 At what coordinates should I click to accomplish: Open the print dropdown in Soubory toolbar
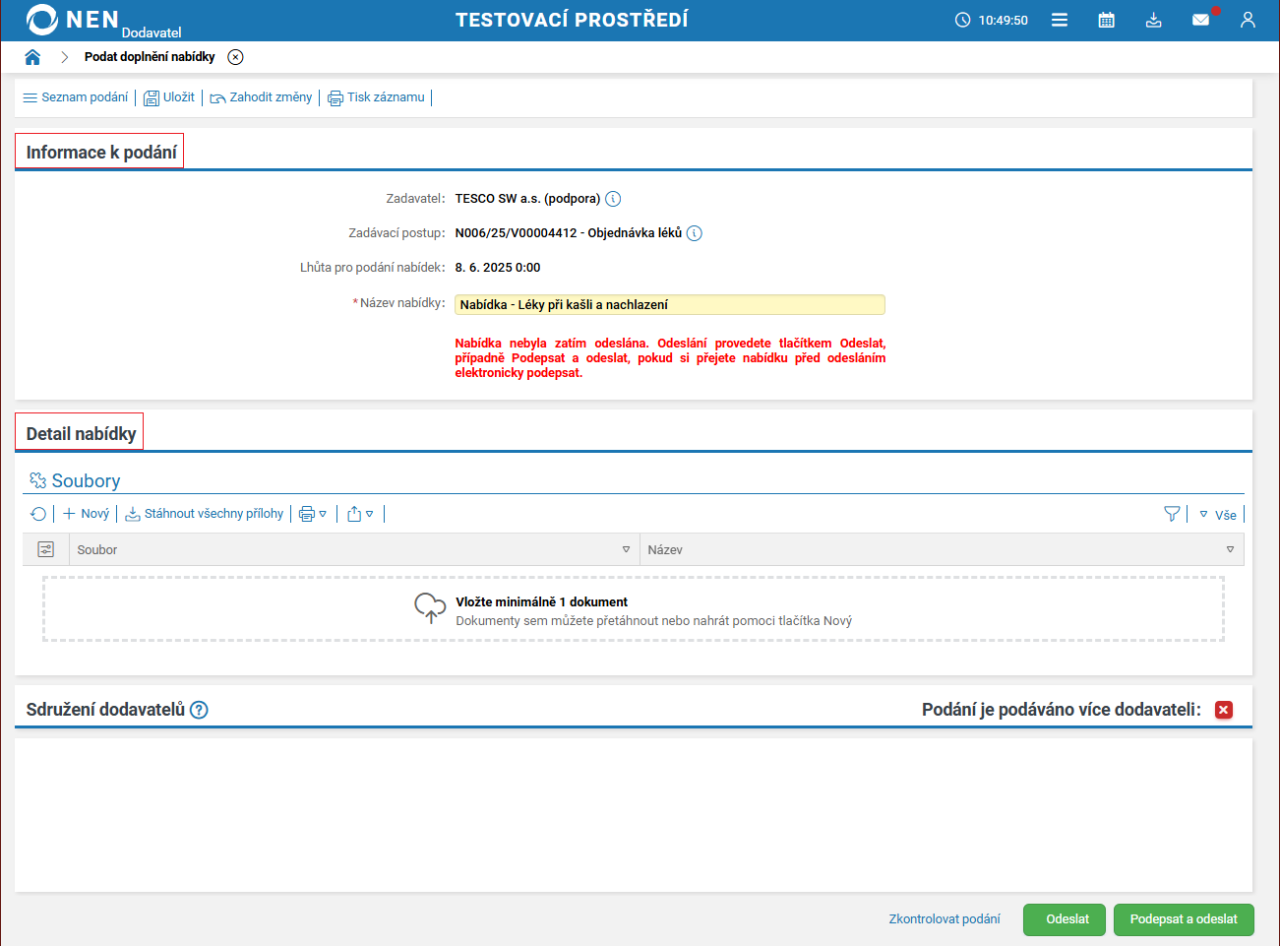[313, 514]
